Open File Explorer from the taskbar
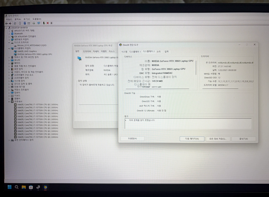The image size is (269, 197). tap(24, 187)
